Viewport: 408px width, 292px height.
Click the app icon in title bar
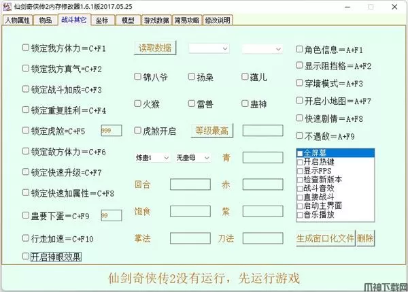7,7
